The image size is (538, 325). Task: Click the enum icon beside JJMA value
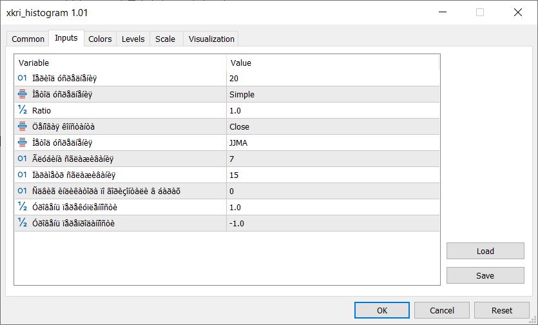click(23, 143)
